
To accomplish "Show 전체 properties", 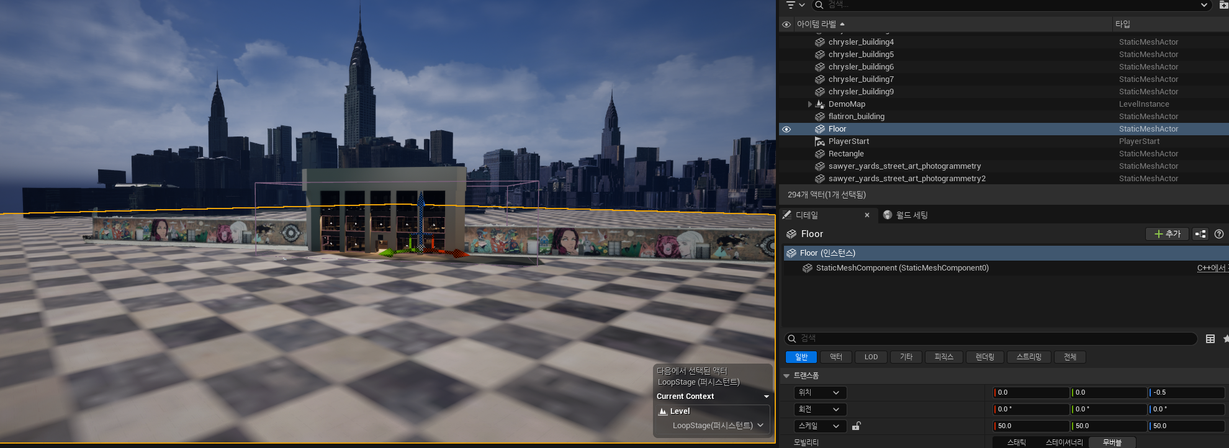I will click(1070, 357).
